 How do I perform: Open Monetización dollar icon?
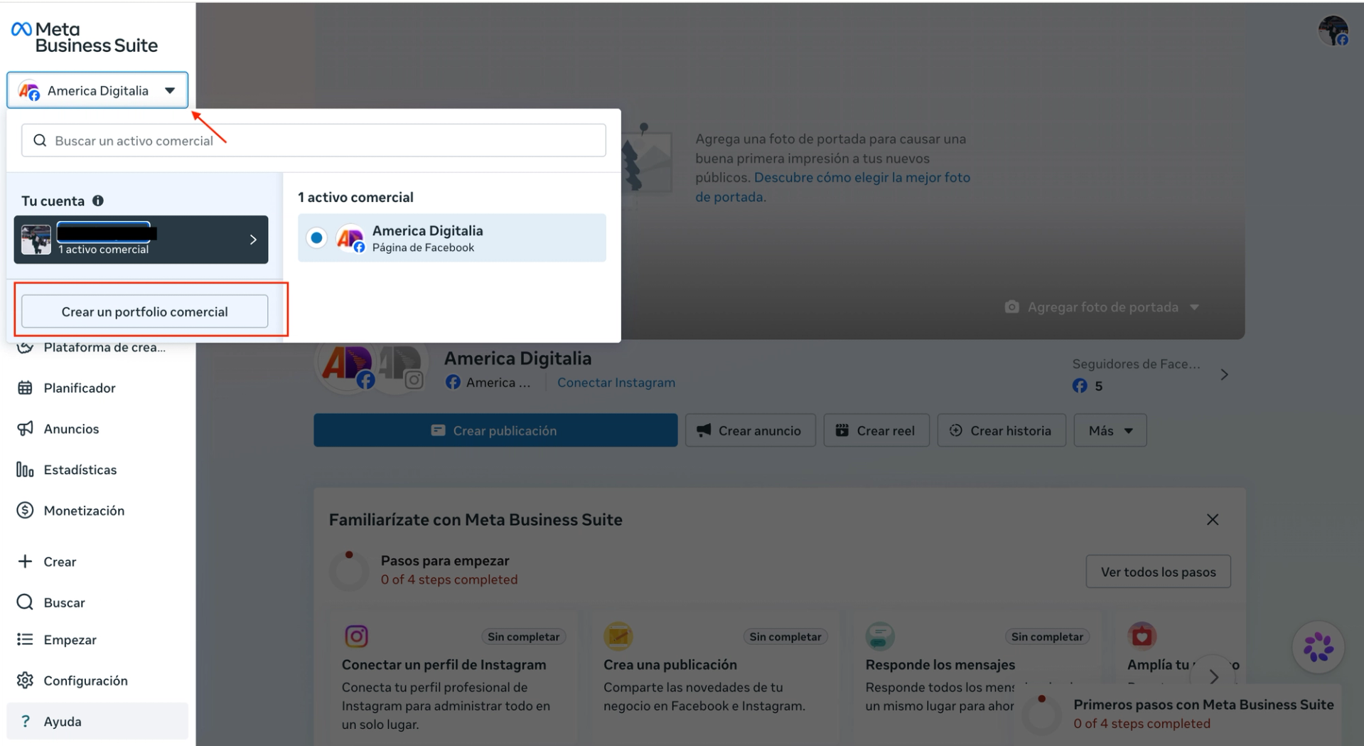click(x=25, y=510)
